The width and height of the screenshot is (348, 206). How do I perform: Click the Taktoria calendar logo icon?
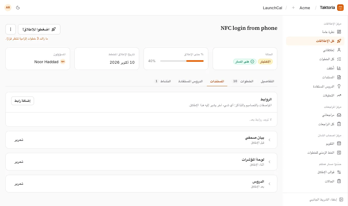point(340,8)
